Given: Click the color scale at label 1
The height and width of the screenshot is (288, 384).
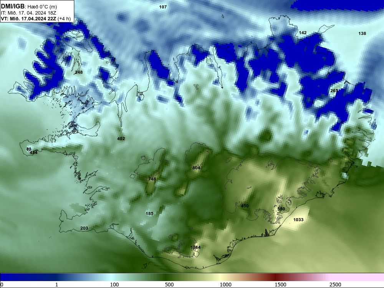Looking at the screenshot, I should pyautogui.click(x=56, y=285).
